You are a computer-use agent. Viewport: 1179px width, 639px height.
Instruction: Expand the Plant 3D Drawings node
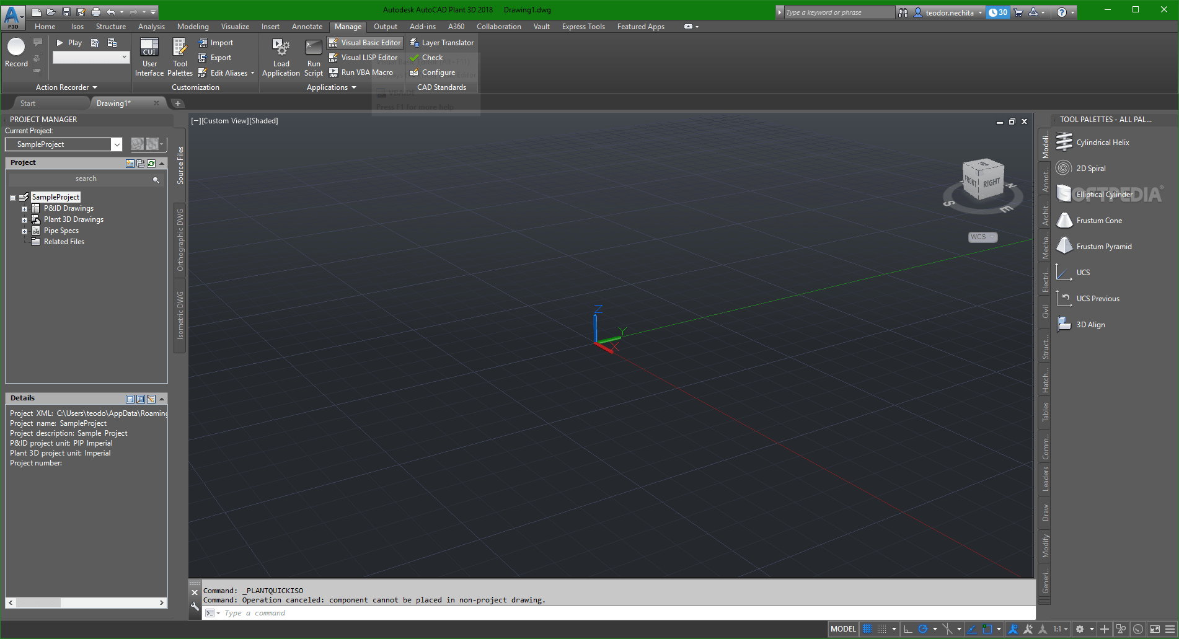coord(25,219)
